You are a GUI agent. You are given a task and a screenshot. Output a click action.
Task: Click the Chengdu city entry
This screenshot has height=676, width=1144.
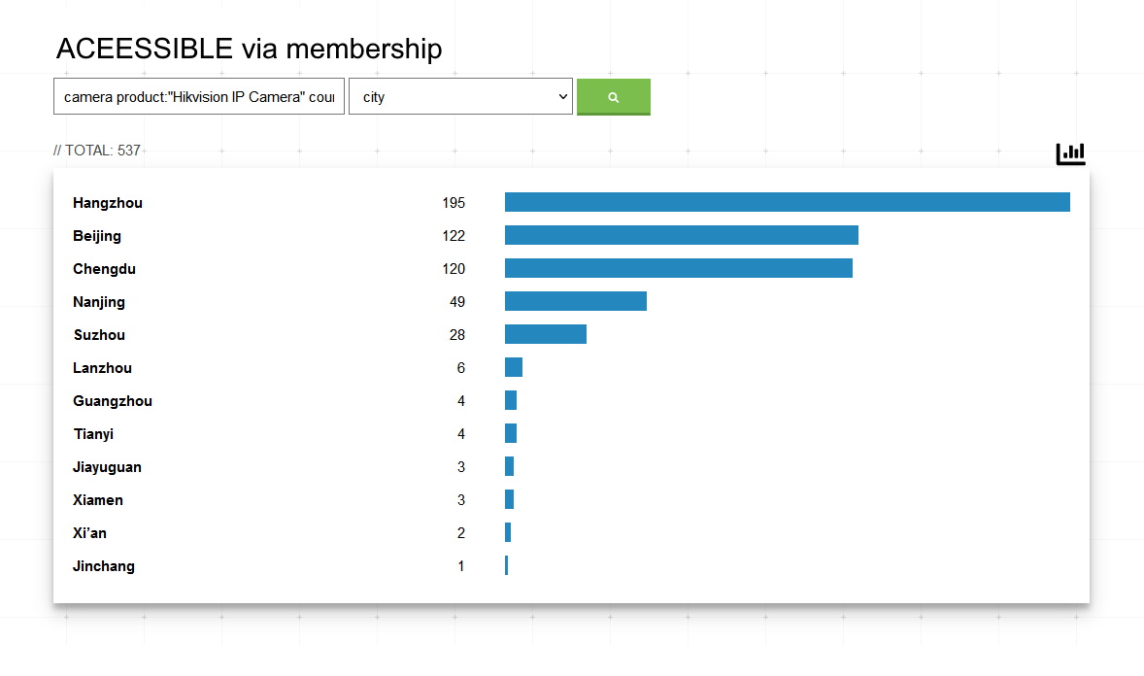(x=104, y=269)
